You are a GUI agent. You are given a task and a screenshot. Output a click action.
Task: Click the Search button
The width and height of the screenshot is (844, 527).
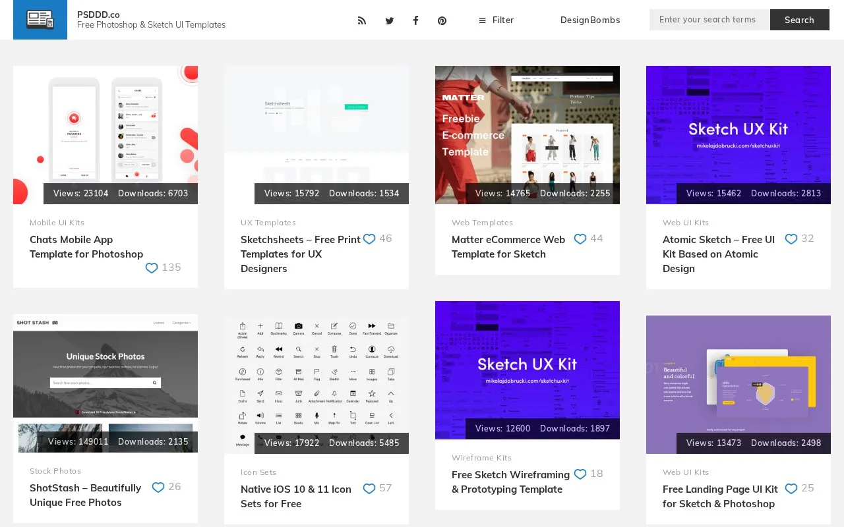coord(800,20)
